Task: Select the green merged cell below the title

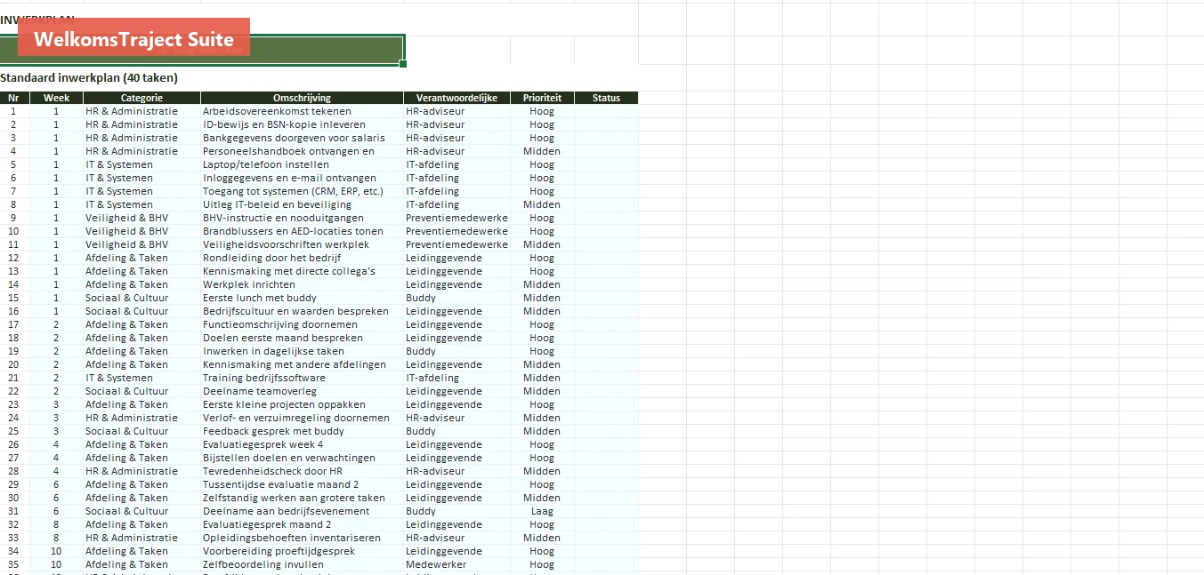Action: point(202,50)
